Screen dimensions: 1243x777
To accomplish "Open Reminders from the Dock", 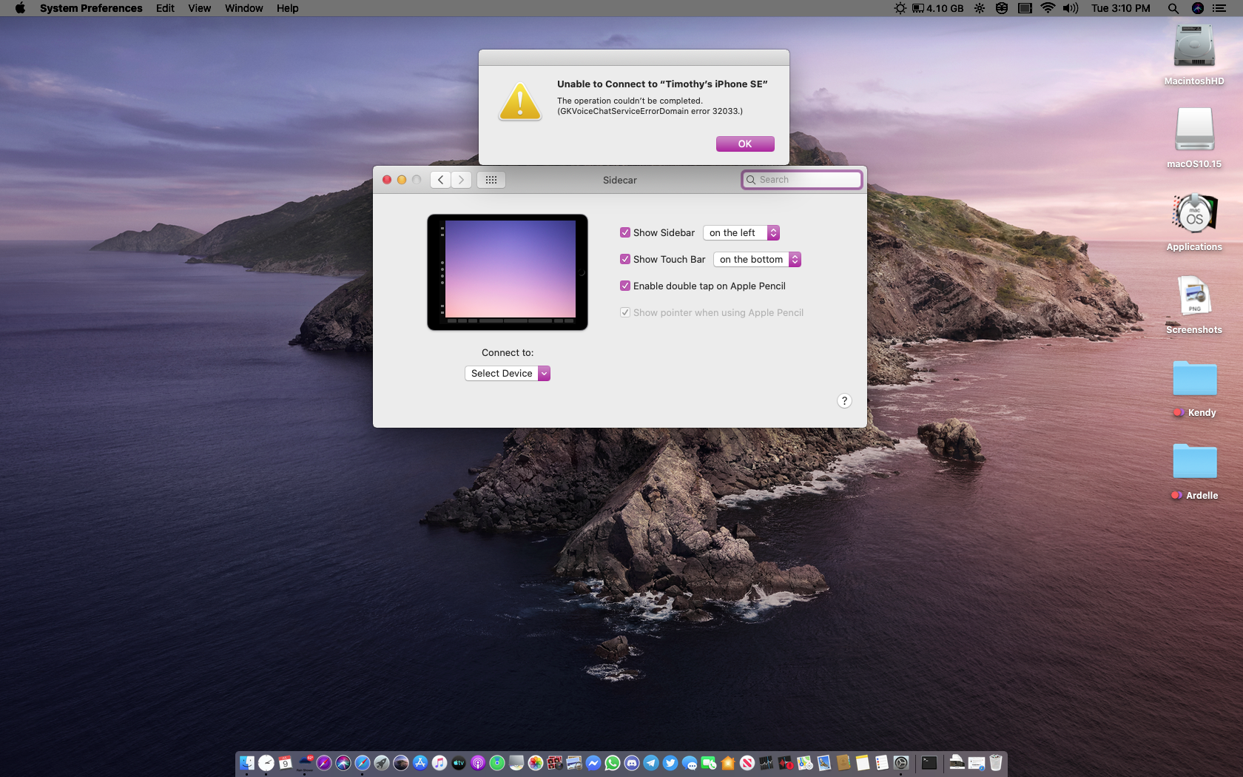I will tap(882, 763).
